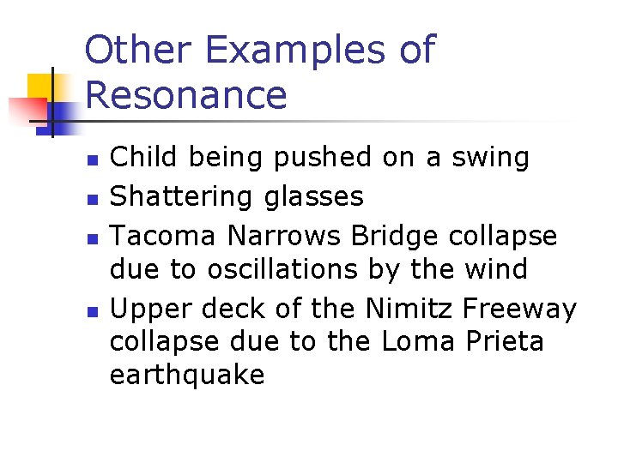This screenshot has width=618, height=463.
Task: Click the bullet marker beside 'Shattering glasses'
Action: pos(100,199)
